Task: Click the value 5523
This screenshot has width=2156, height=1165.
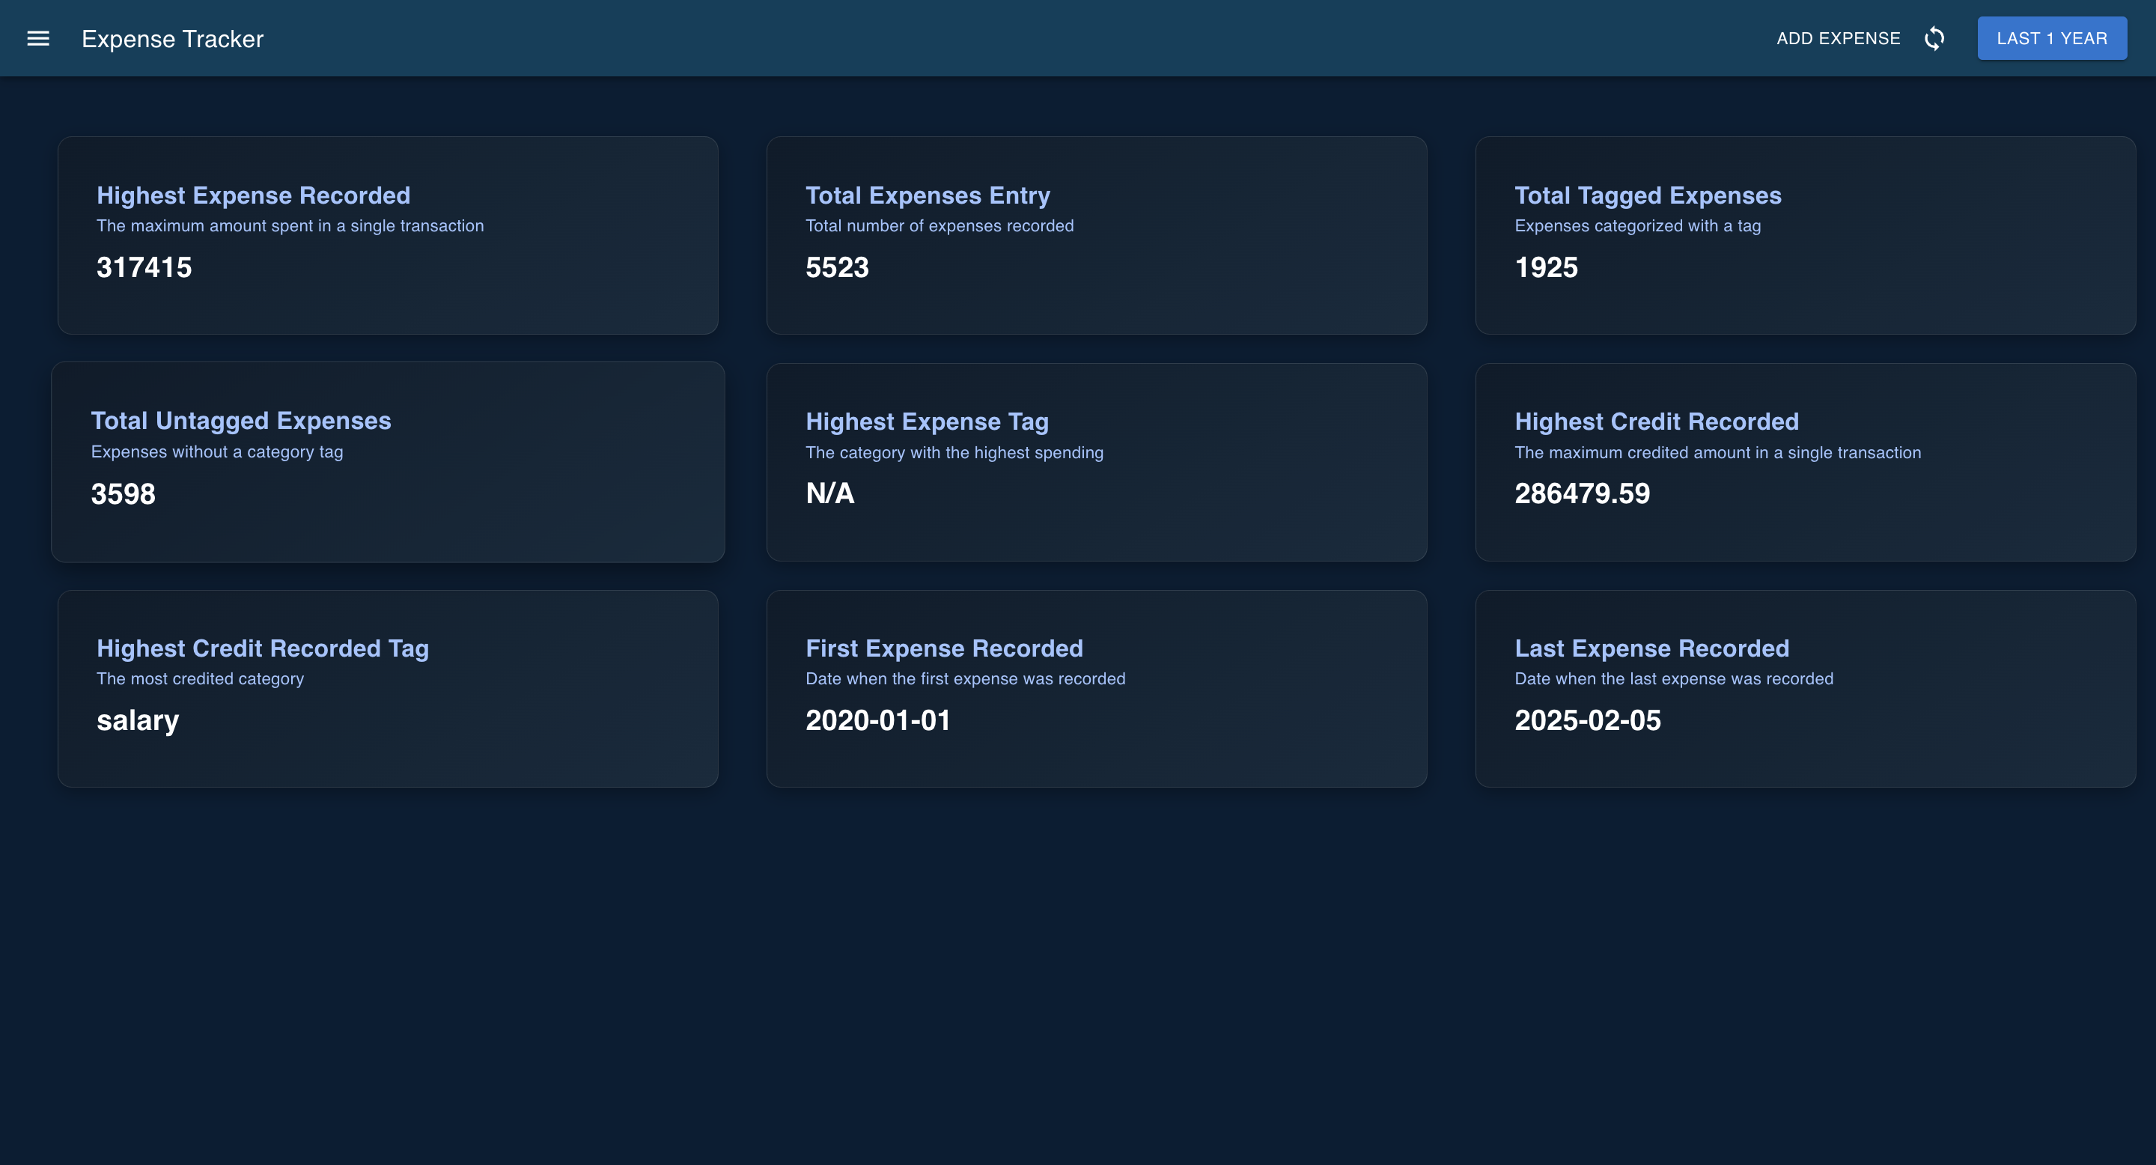Action: point(837,268)
